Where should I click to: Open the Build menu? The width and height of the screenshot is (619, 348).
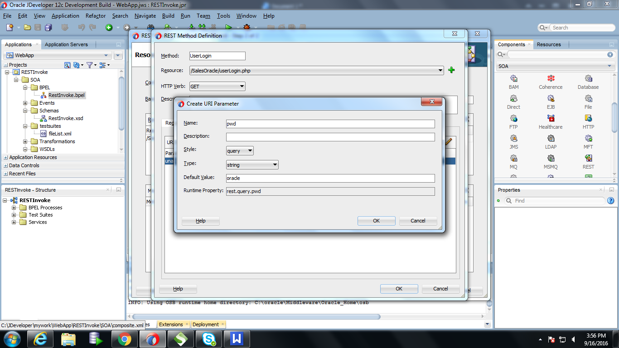coord(168,15)
